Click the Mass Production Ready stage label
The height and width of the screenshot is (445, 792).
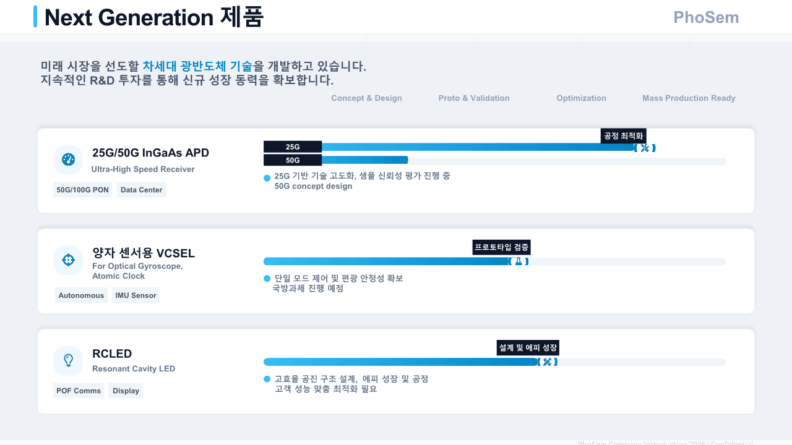coord(689,98)
